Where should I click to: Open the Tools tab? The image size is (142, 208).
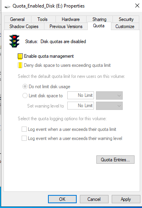(x=42, y=19)
